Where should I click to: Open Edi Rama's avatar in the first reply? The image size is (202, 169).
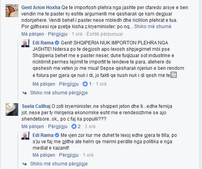[25, 43]
